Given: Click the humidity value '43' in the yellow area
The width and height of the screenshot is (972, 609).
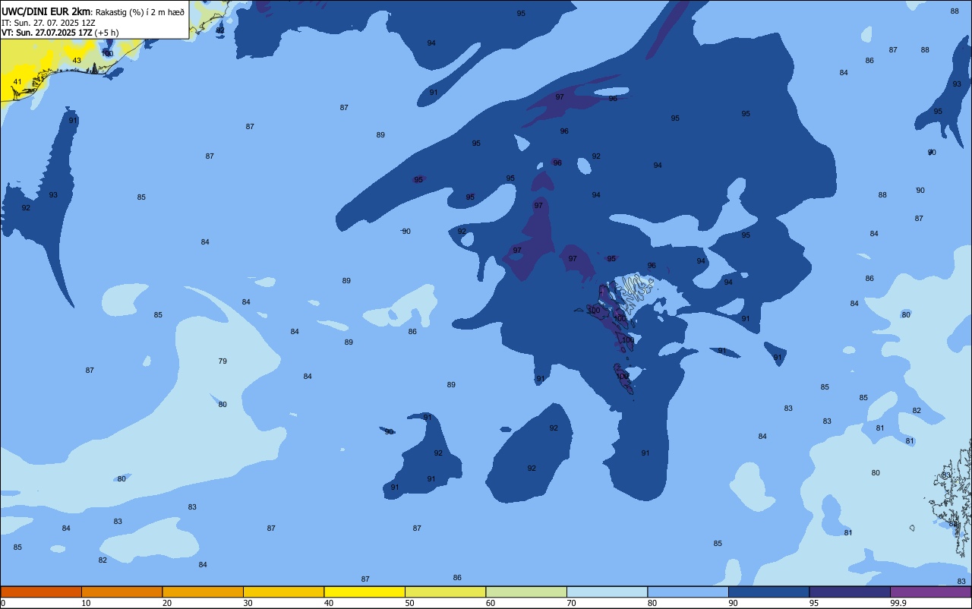Looking at the screenshot, I should [77, 60].
